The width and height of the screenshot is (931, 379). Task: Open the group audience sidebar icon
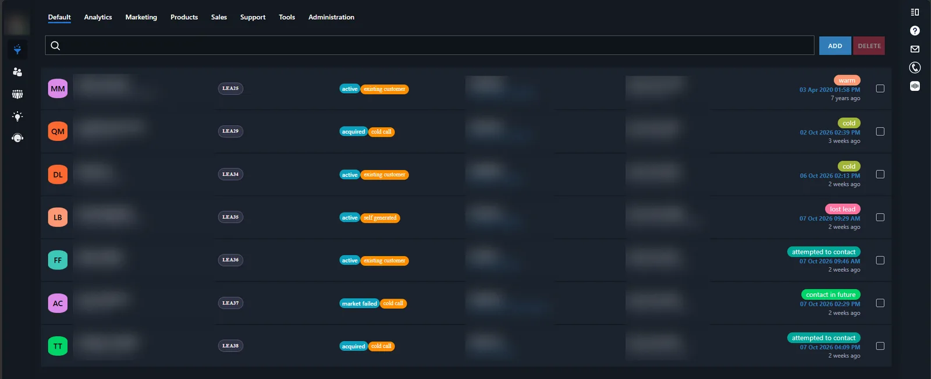click(17, 94)
